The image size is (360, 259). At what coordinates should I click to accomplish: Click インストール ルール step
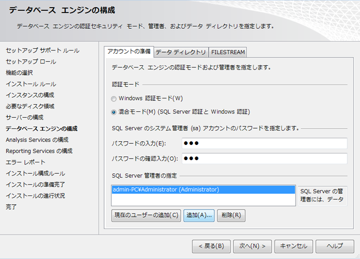(x=31, y=84)
